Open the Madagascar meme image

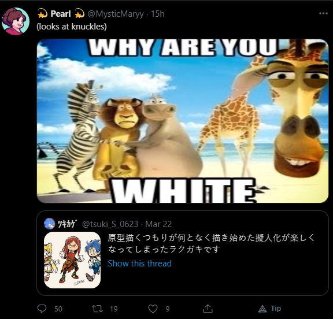183,121
